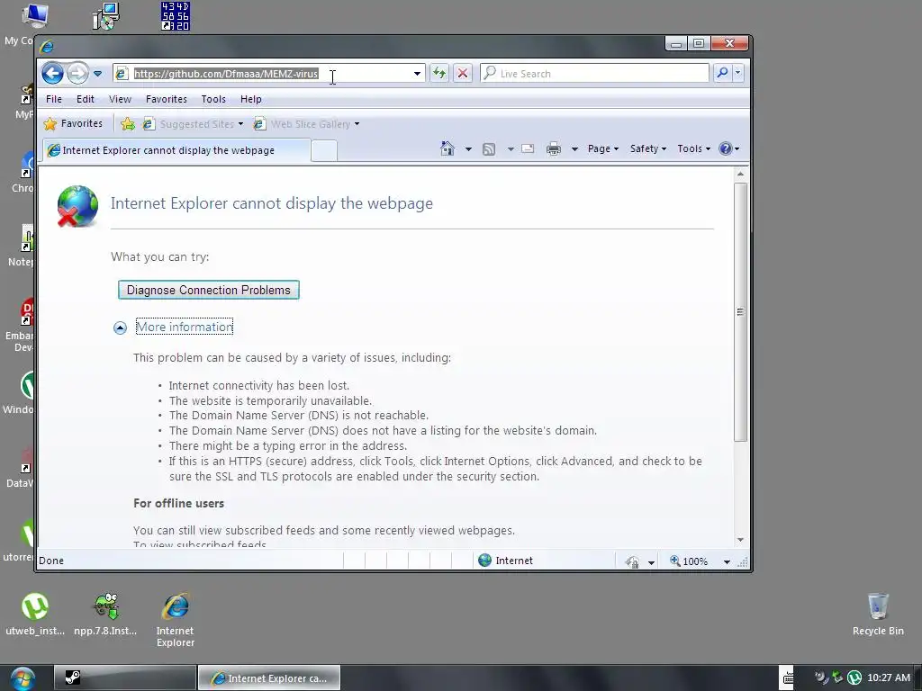Open the Favorites center star button

(x=74, y=123)
